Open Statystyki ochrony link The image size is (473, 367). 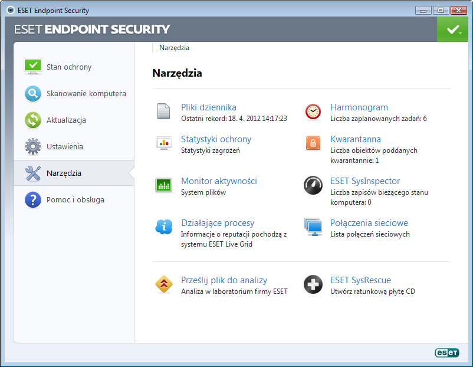[216, 139]
